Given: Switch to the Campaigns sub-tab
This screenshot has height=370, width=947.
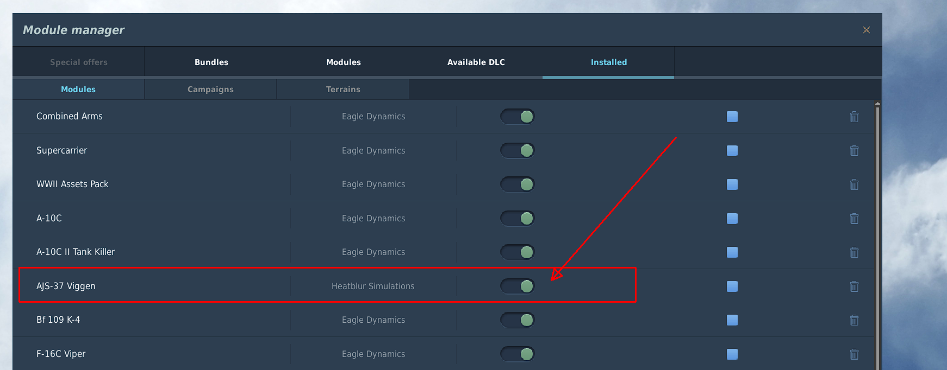Looking at the screenshot, I should pyautogui.click(x=210, y=90).
